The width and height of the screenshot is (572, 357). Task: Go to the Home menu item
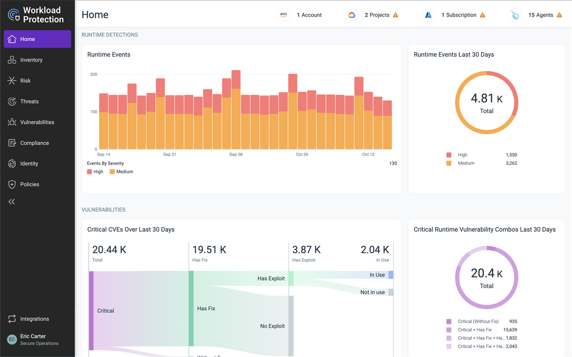coord(37,39)
